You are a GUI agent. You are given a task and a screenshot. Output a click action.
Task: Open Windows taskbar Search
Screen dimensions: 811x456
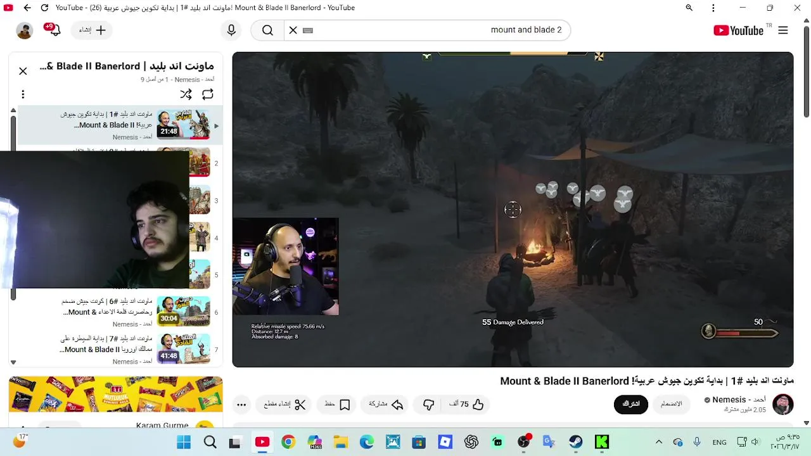point(210,442)
